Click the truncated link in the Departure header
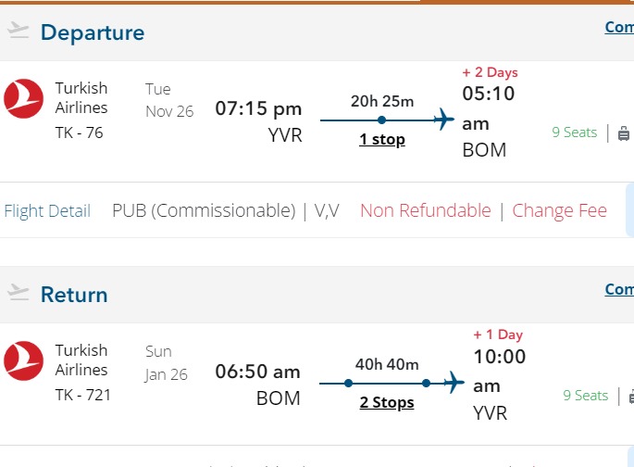The image size is (634, 467). 619,27
